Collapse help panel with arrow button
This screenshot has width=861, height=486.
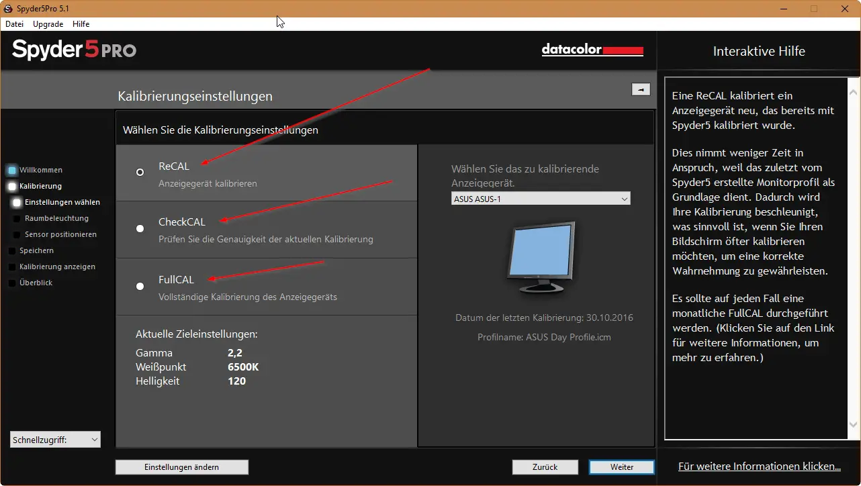[x=641, y=89]
